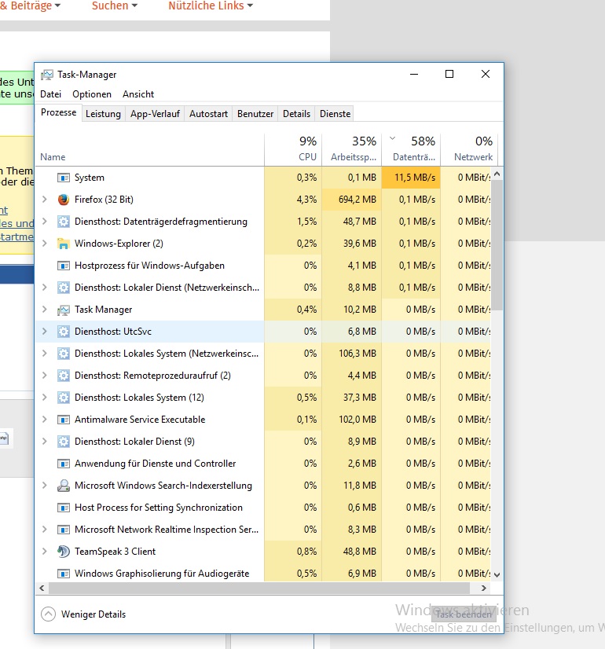Image resolution: width=605 pixels, height=649 pixels.
Task: Expand the Diensthost: UtcSvc row
Action: [x=45, y=332]
